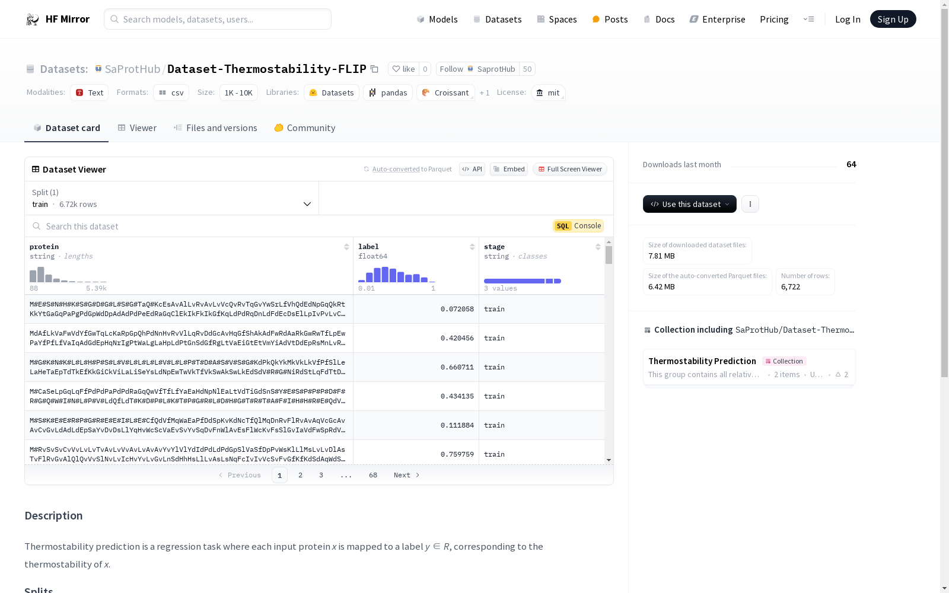This screenshot has width=949, height=593.
Task: Open Enterprise in the top navigation
Action: coord(717,19)
